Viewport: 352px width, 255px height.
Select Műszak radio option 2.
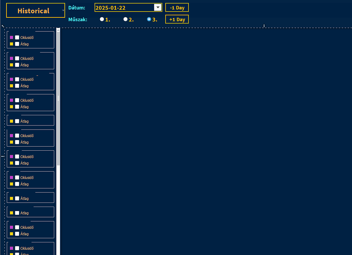click(x=125, y=19)
